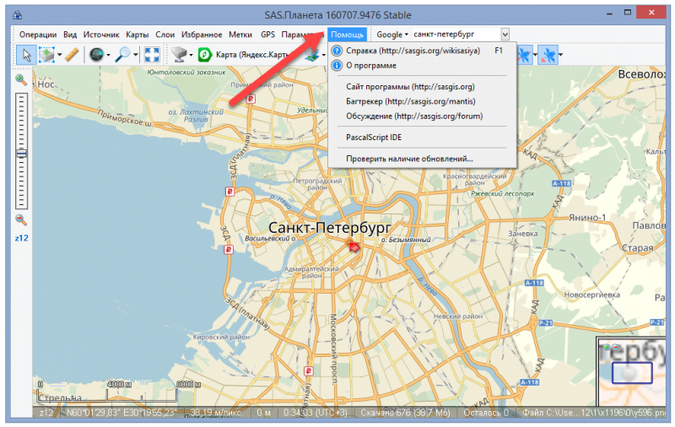Open the Избранное menu
Image resolution: width=675 pixels, height=427 pixels.
tap(202, 35)
